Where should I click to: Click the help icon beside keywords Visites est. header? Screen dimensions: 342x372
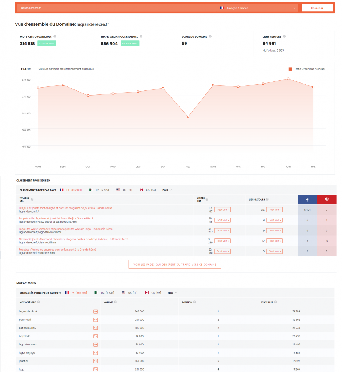click(275, 302)
